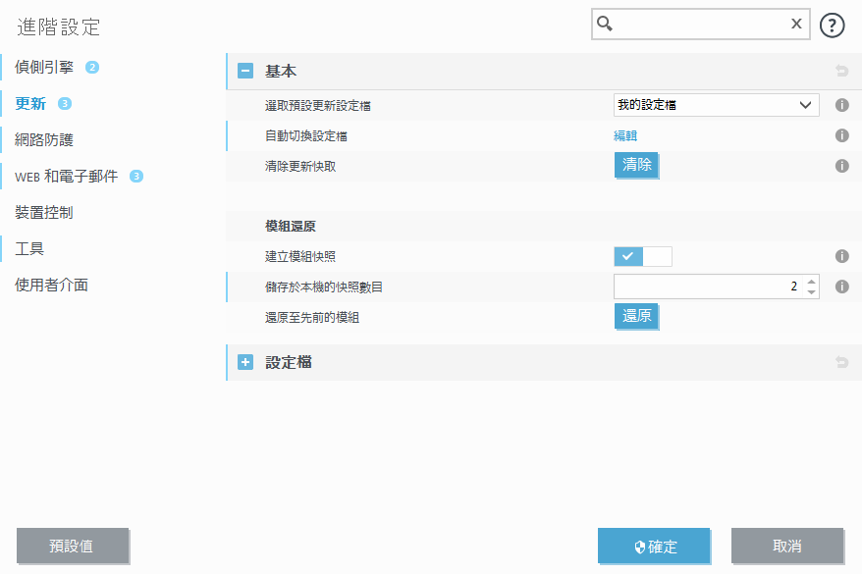The image size is (862, 574).
Task: Click the info icon beside 清除更新快取
Action: click(841, 166)
